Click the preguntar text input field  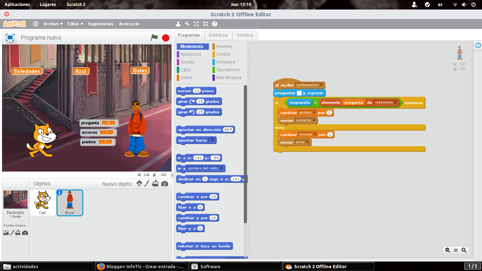click(x=299, y=93)
